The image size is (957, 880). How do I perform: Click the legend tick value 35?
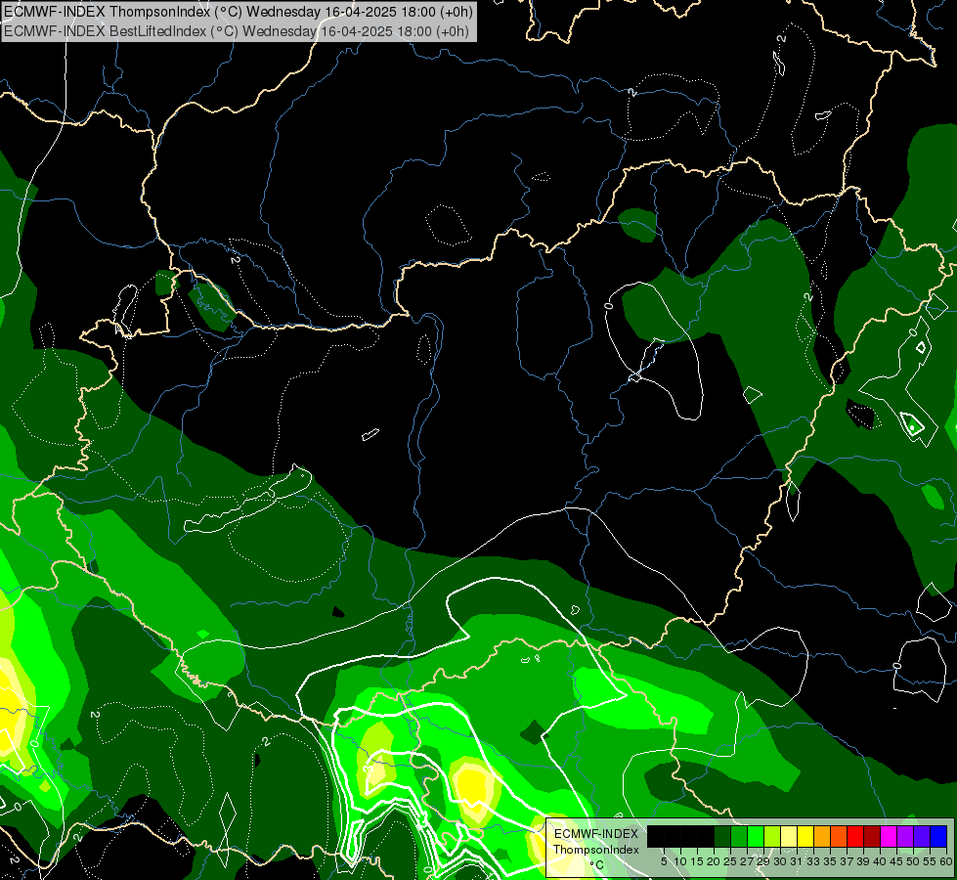(x=830, y=861)
